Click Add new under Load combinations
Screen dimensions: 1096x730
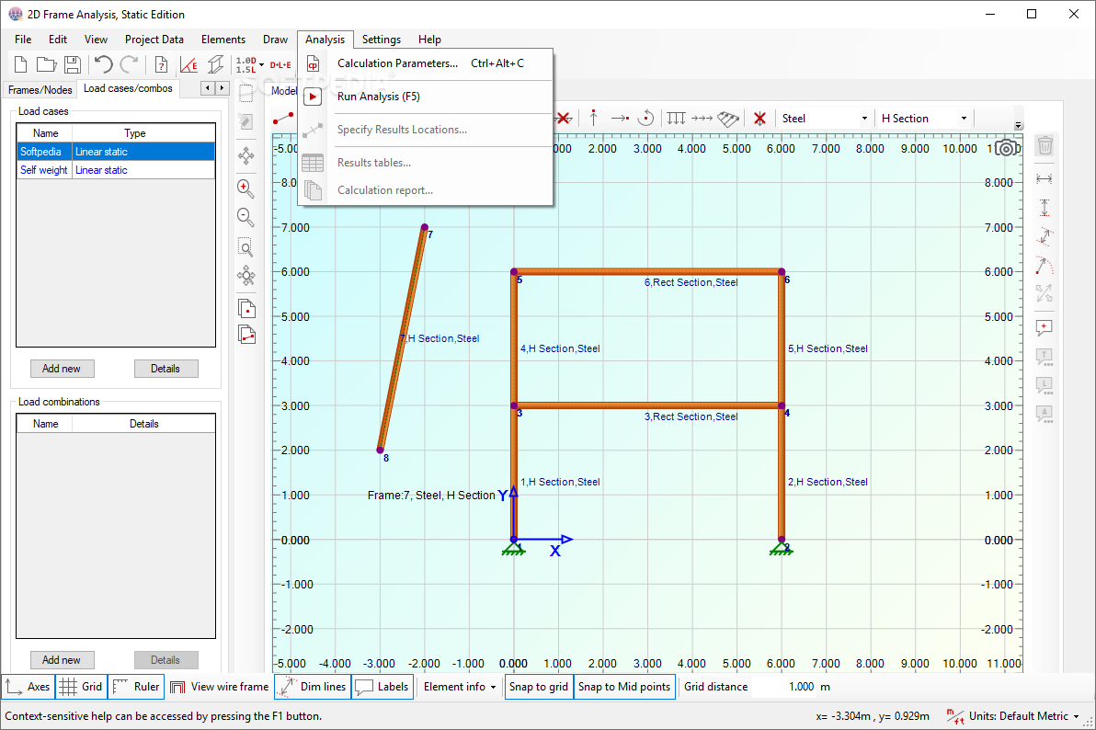62,660
